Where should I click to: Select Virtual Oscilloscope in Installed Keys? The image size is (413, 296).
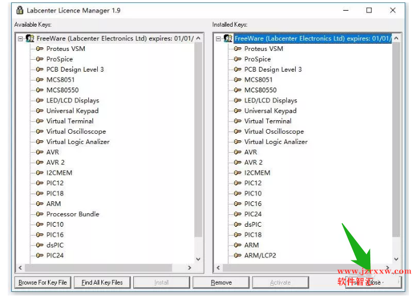click(274, 131)
